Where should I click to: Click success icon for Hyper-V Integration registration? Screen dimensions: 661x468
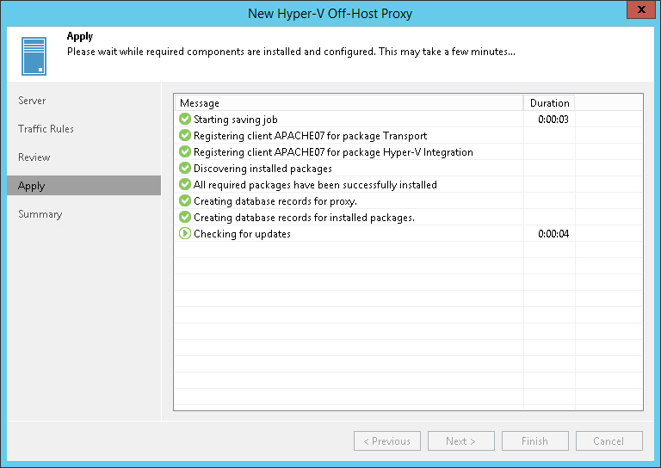click(x=184, y=152)
